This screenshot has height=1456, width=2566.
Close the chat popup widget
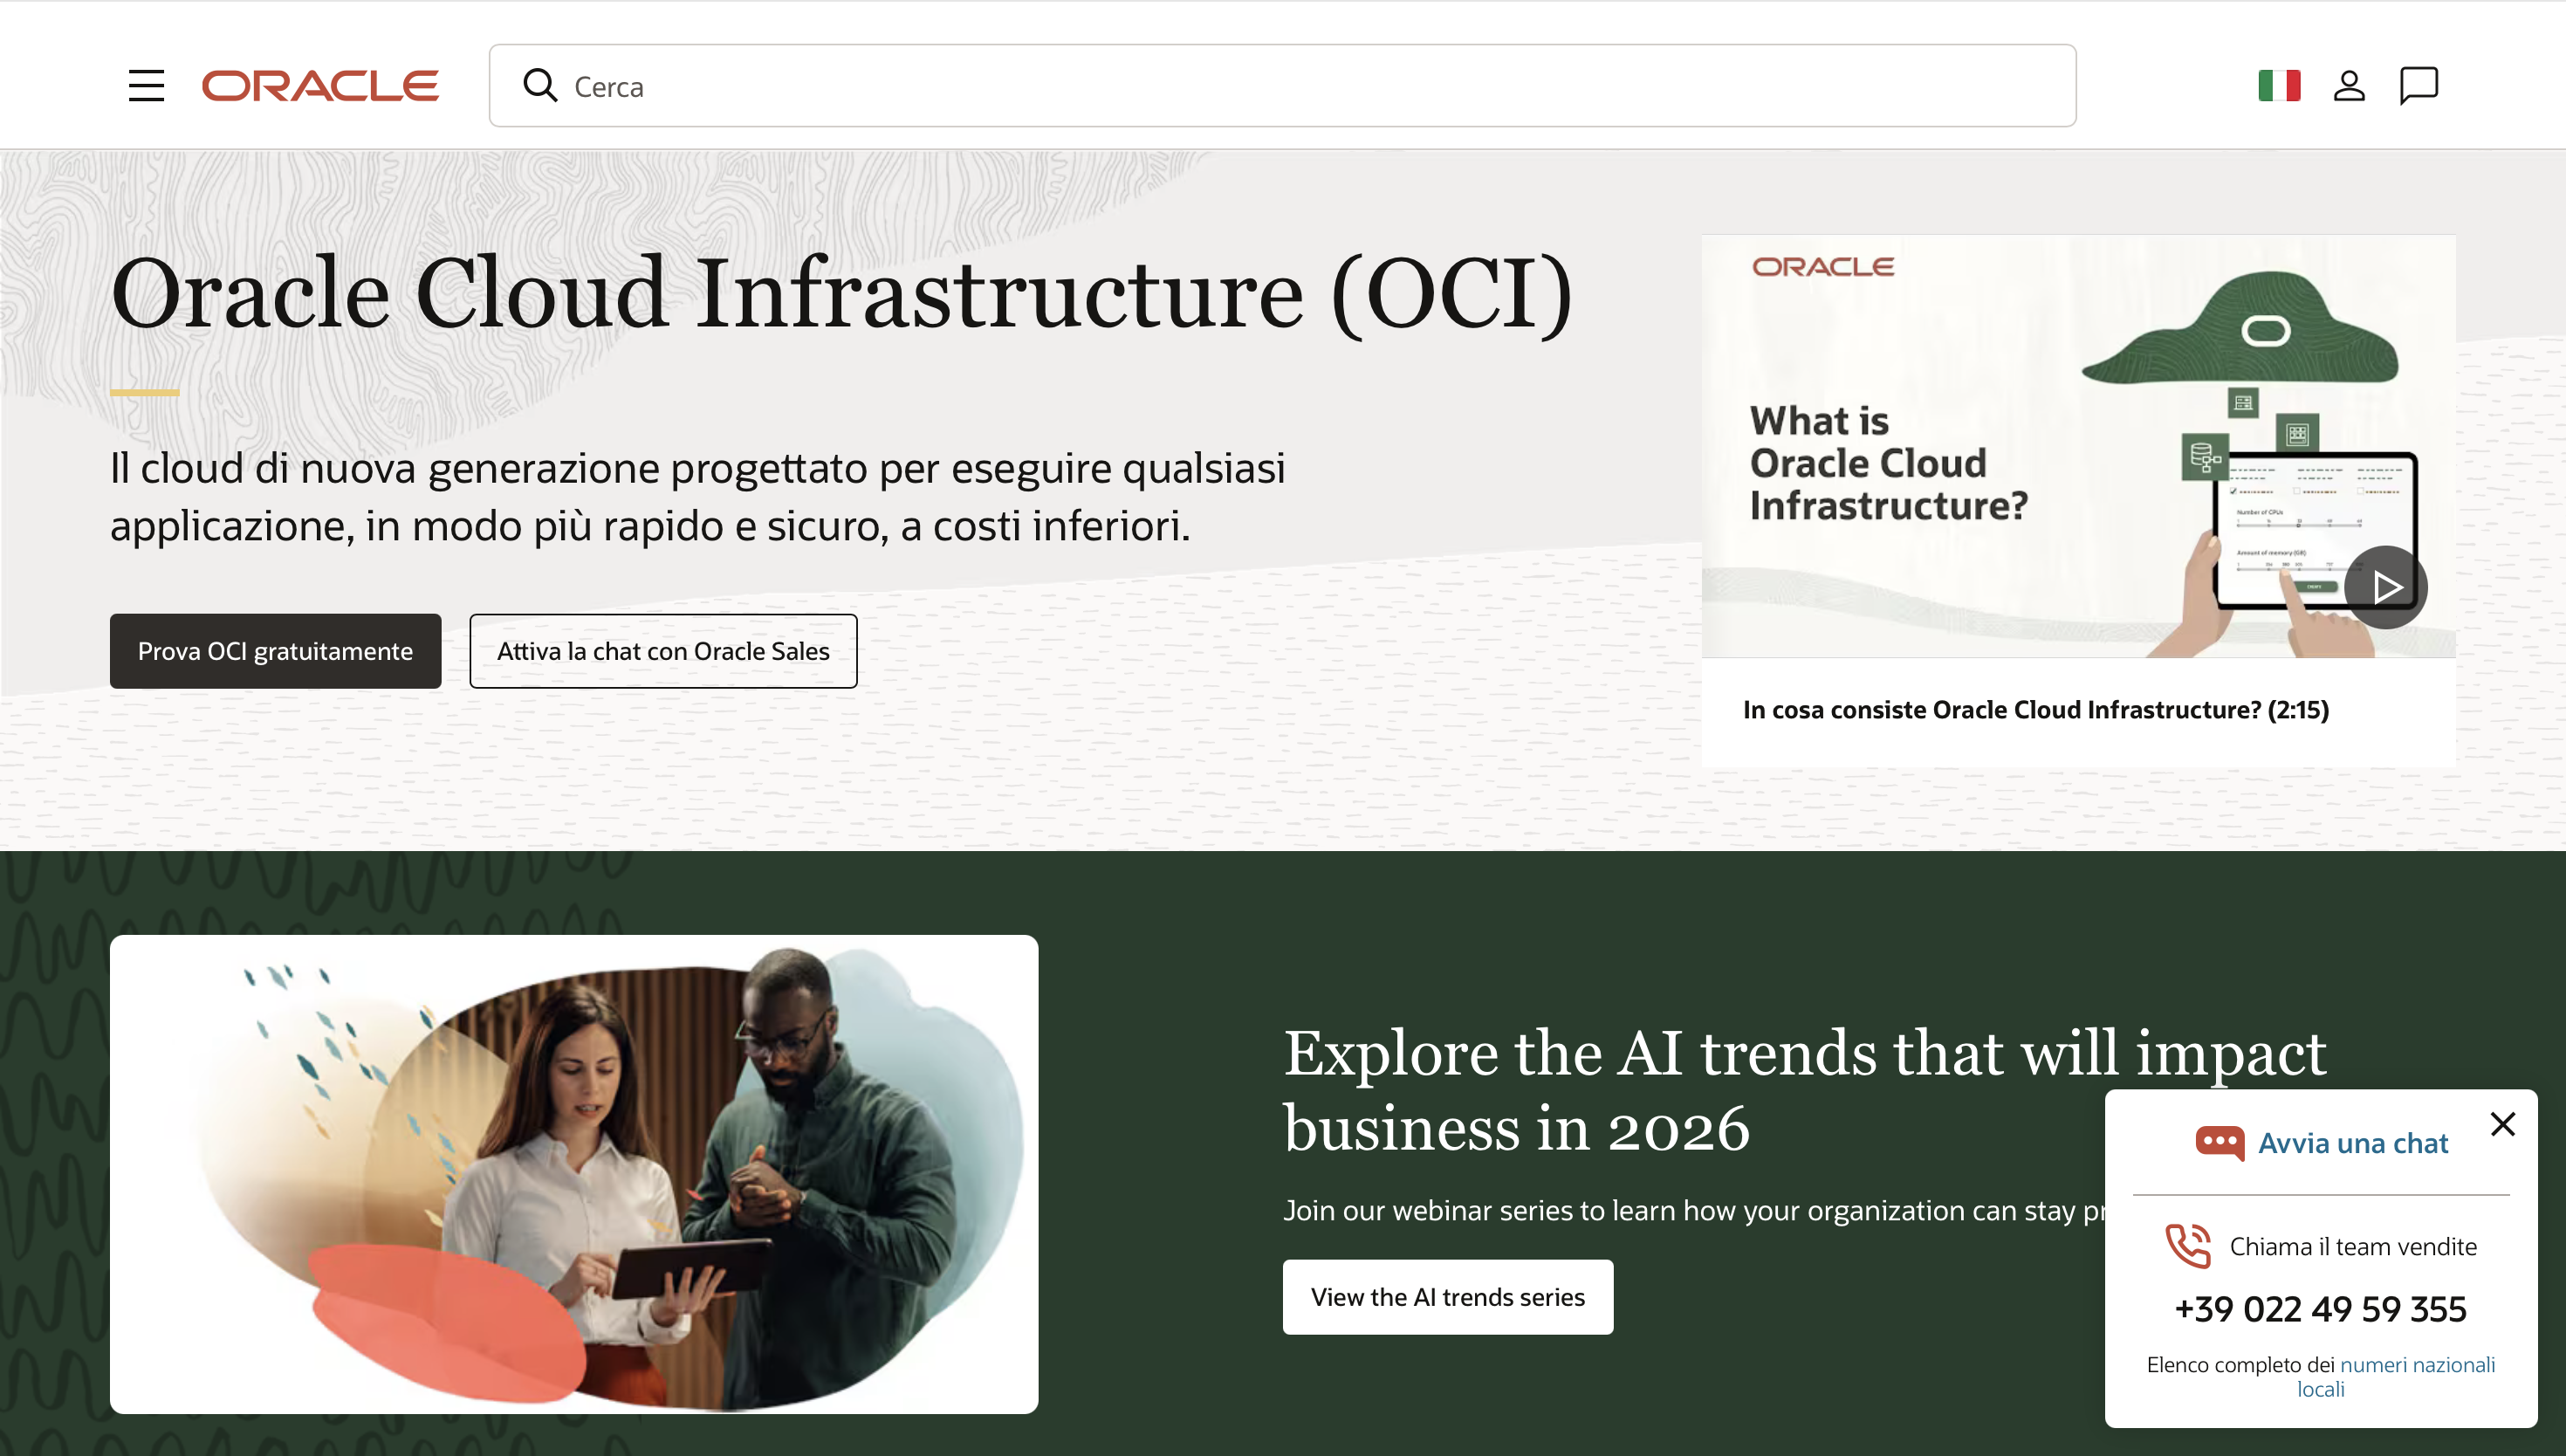tap(2502, 1124)
